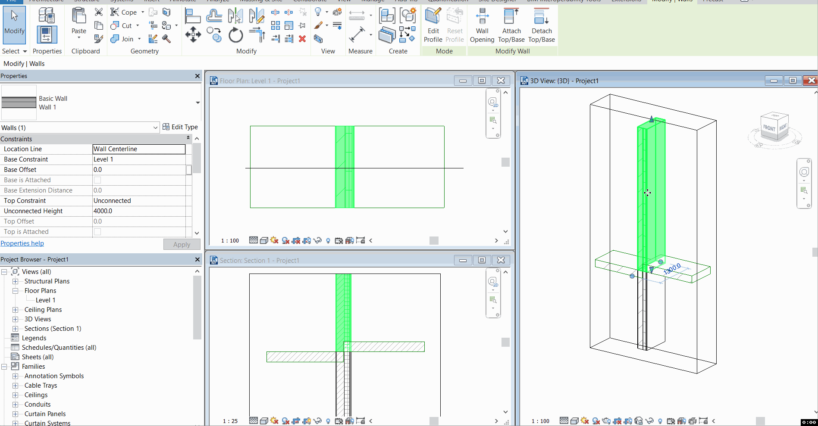Select the Demolish hammer tool
This screenshot has height=426, width=818.
click(x=166, y=39)
